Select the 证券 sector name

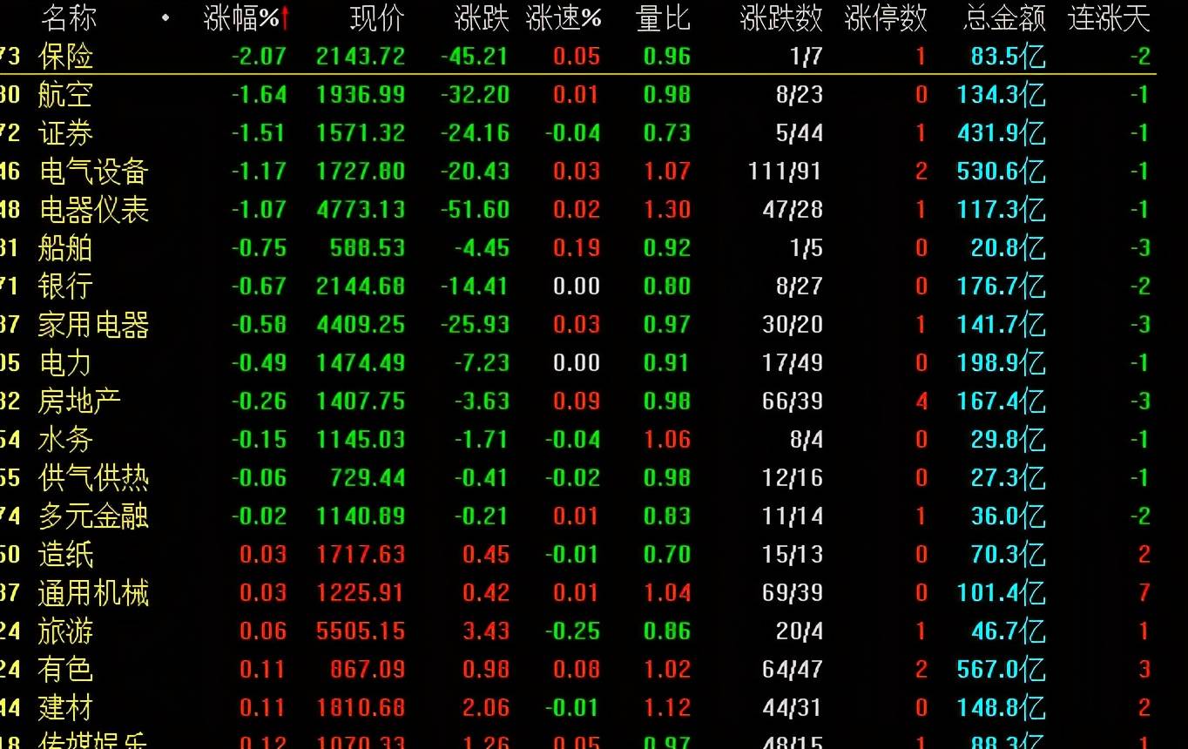[65, 132]
